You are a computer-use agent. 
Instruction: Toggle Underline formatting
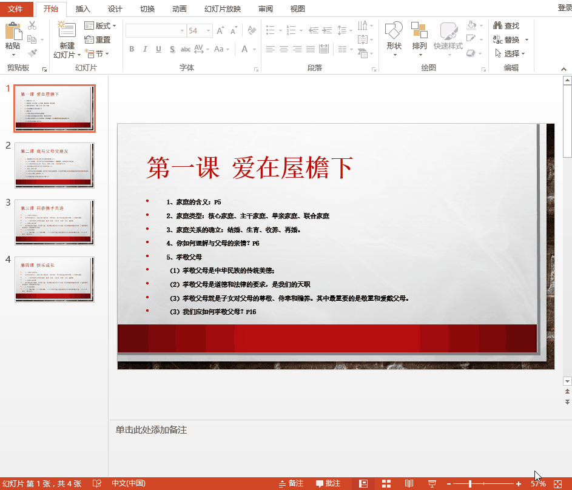click(158, 49)
